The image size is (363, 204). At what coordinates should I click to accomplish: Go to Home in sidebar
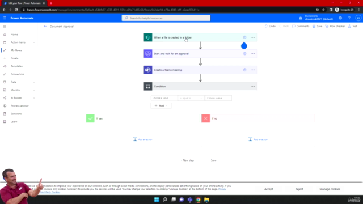click(x=14, y=35)
